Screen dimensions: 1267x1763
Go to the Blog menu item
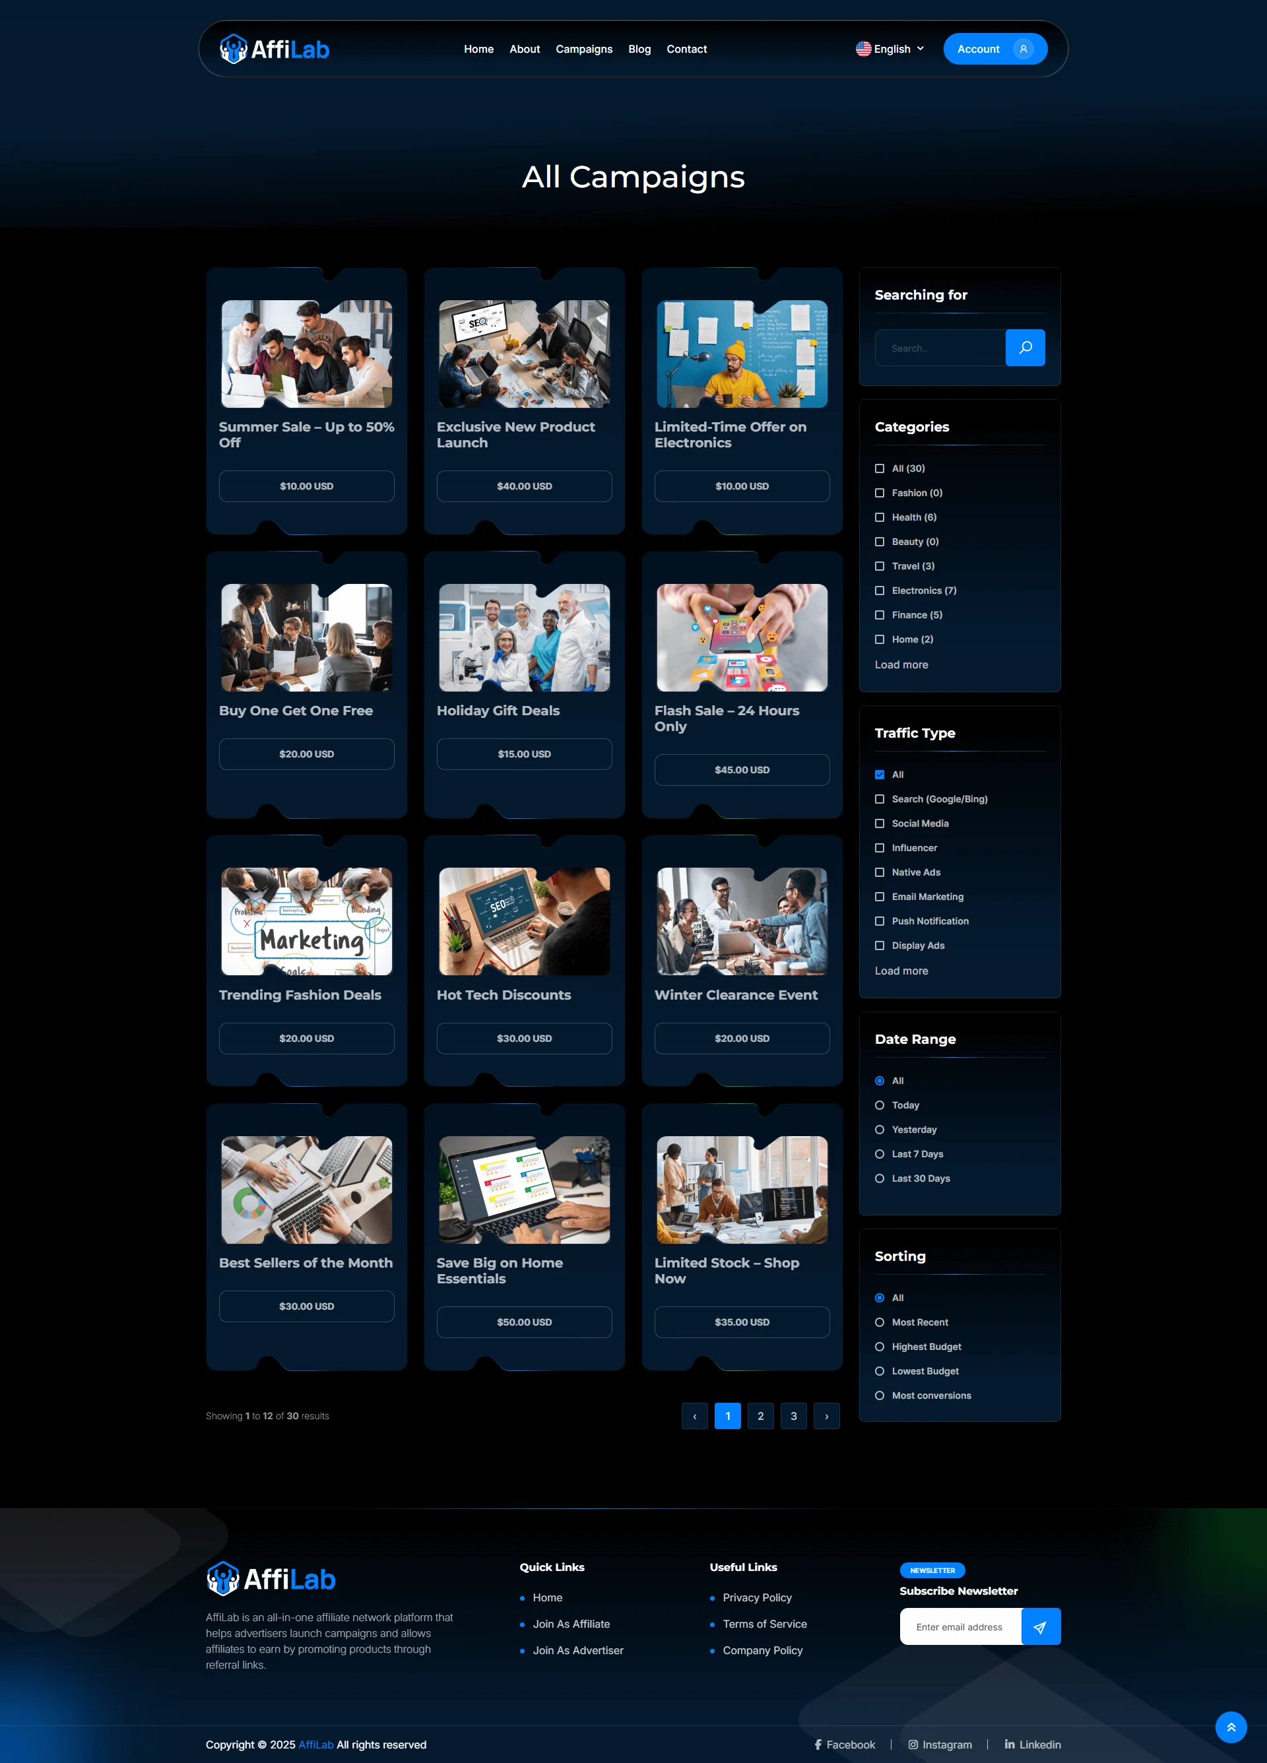point(639,49)
